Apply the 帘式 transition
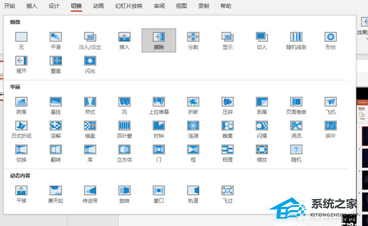368x226 pixels. (x=90, y=105)
